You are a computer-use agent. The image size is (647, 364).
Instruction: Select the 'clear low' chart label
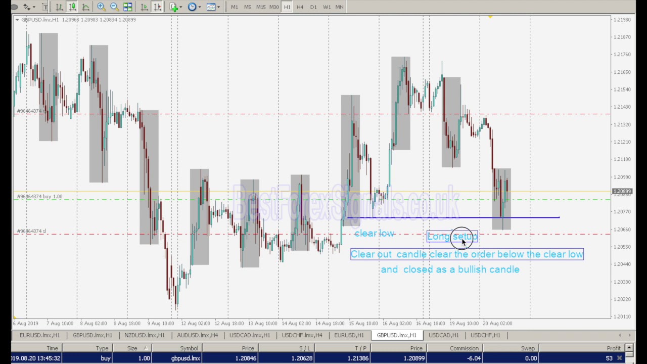(375, 233)
